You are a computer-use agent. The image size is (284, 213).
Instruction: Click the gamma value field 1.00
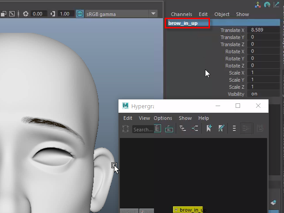[66, 14]
